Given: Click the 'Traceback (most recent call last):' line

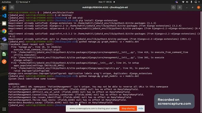Looking at the screenshot, I should [31, 44].
